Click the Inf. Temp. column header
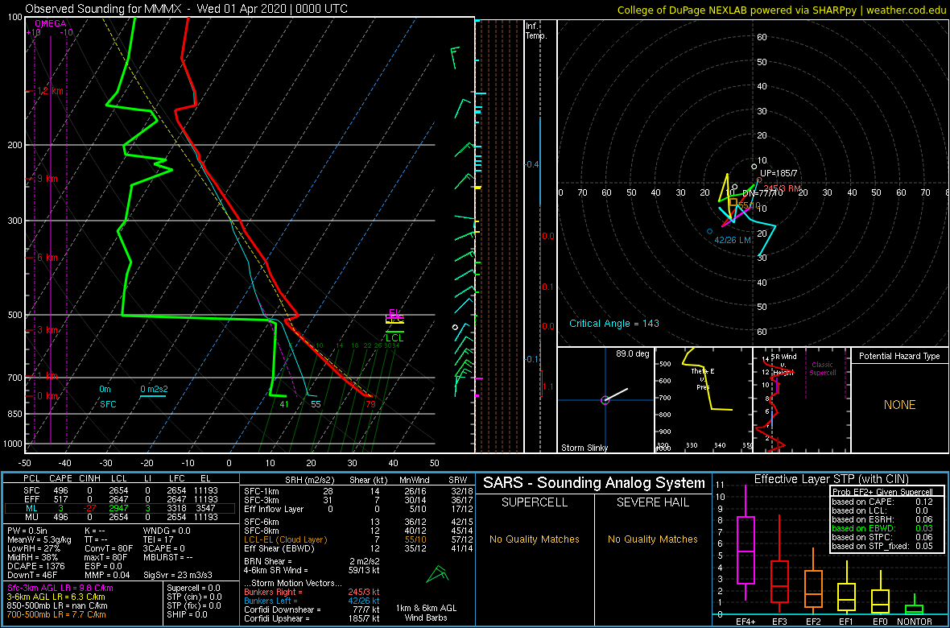The width and height of the screenshot is (950, 628). (536, 31)
